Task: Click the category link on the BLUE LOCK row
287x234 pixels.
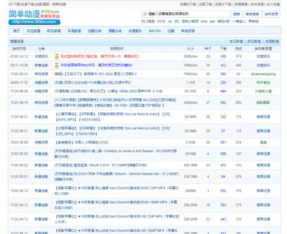Action: 41,165
